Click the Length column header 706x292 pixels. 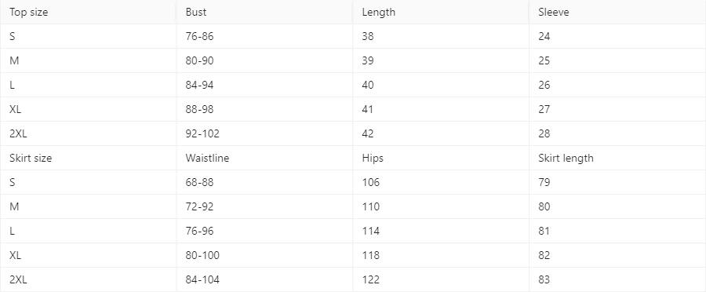point(441,13)
